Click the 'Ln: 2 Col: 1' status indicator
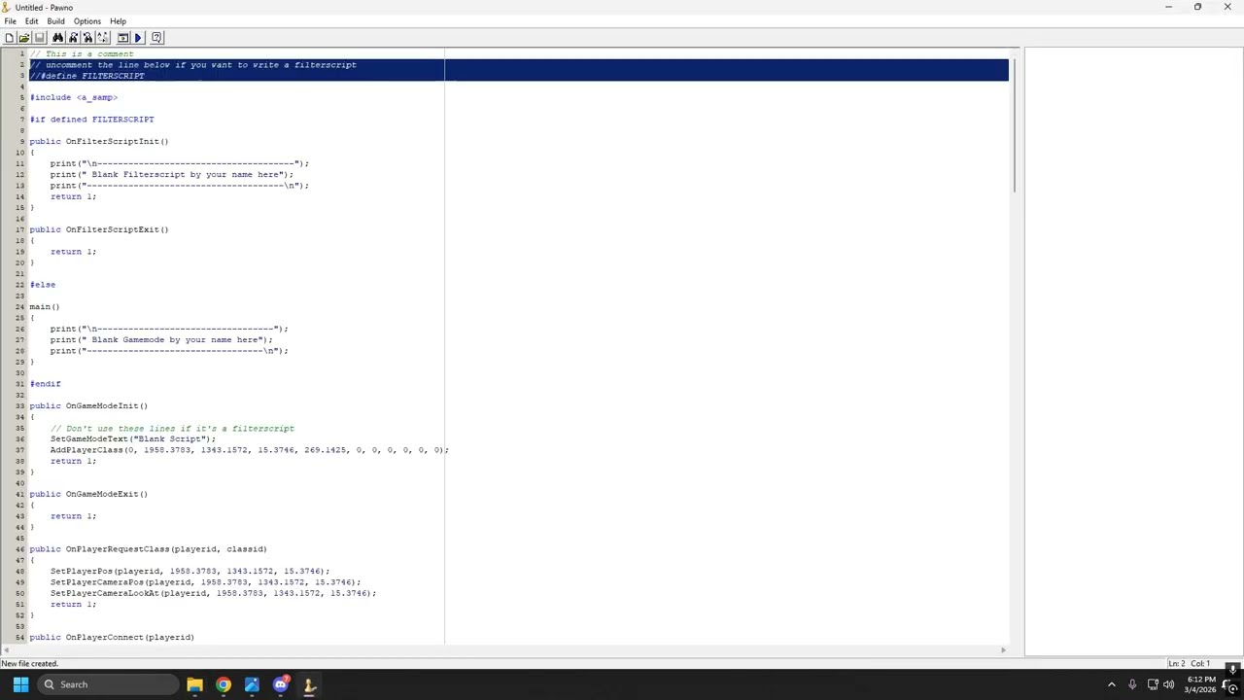This screenshot has width=1244, height=700. pos(1189,664)
